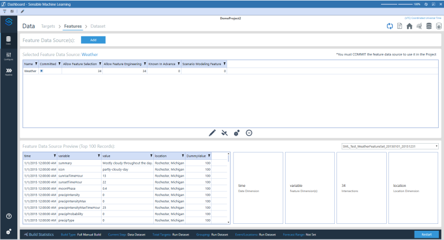Image resolution: width=444 pixels, height=240 pixels.
Task: Go to the home icon in header
Action: (409, 26)
